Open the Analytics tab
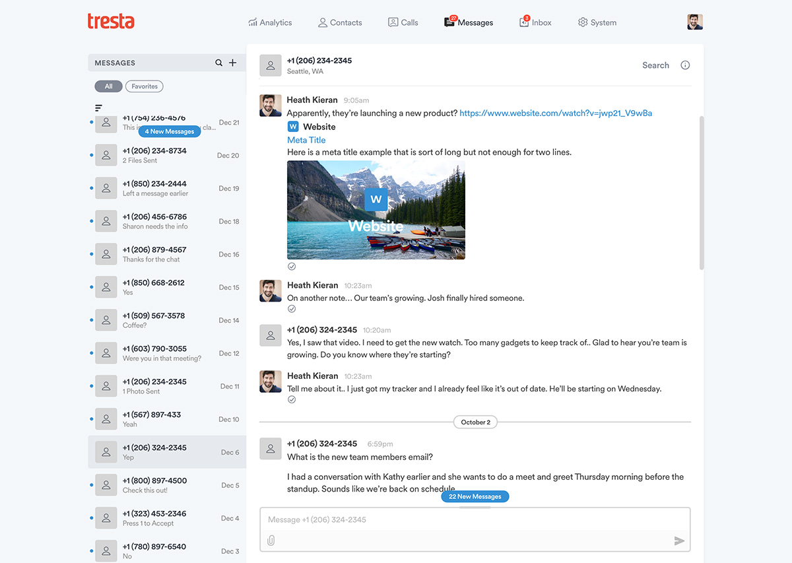This screenshot has height=563, width=792. click(x=270, y=22)
